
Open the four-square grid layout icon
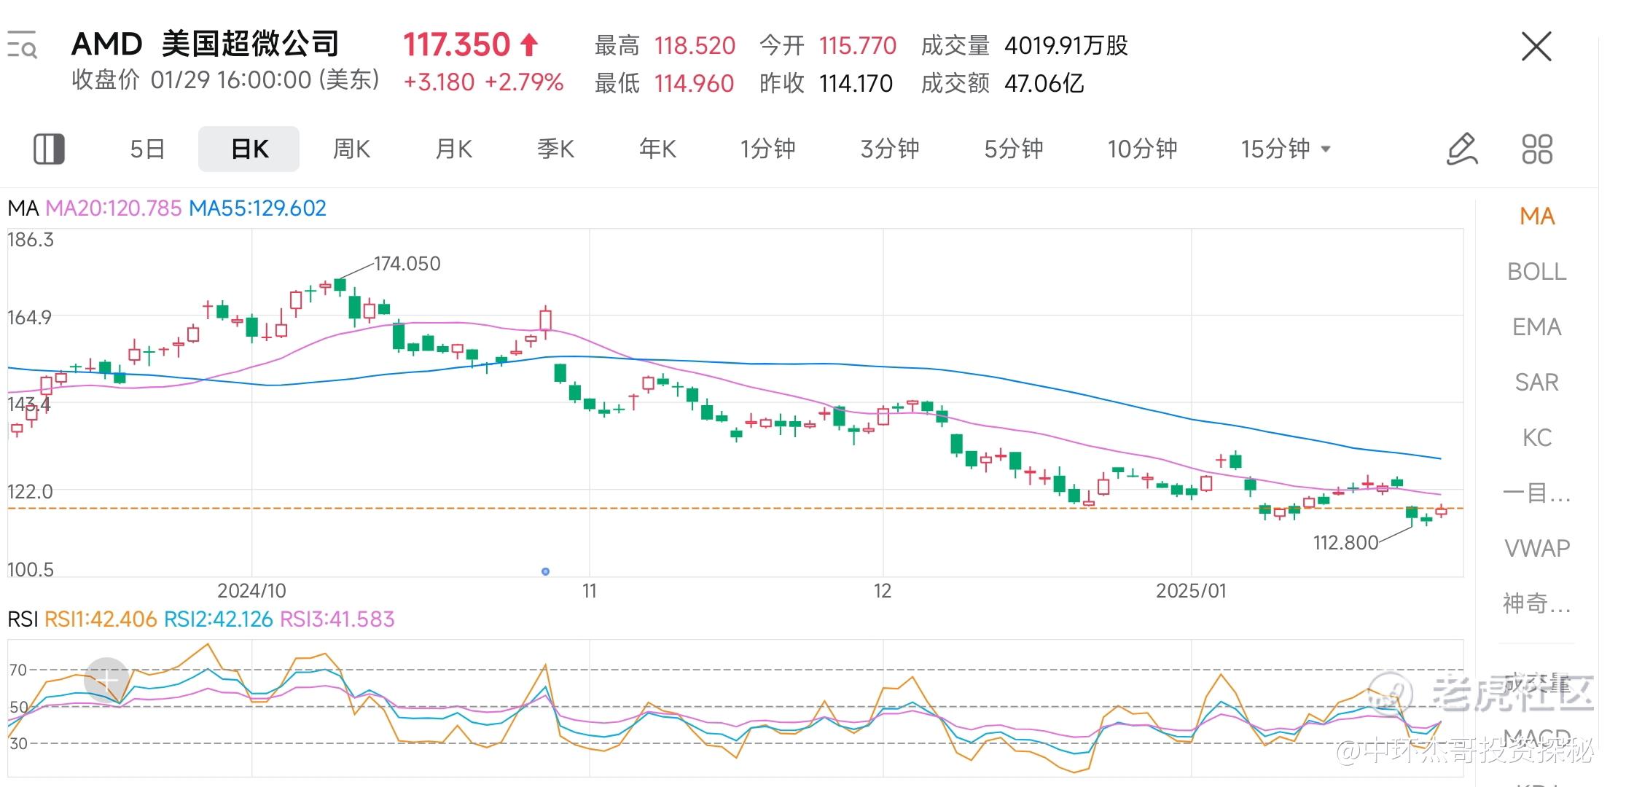pos(1537,149)
